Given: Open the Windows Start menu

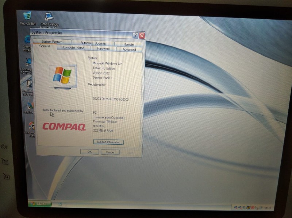Looking at the screenshot, I should 38,203.
